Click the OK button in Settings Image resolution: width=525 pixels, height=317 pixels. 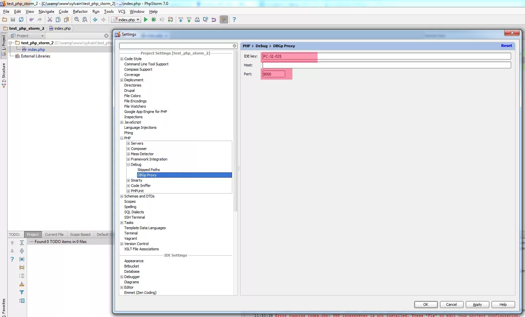pos(426,304)
